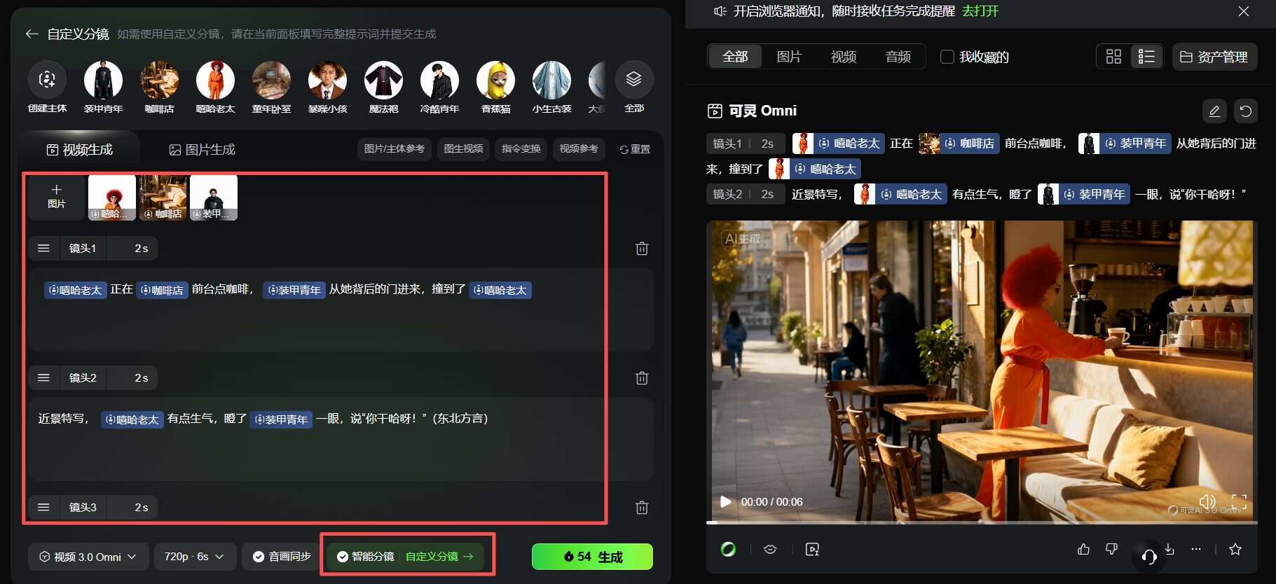Click the 创建主体 create-subject icon
The width and height of the screenshot is (1276, 584).
point(47,80)
